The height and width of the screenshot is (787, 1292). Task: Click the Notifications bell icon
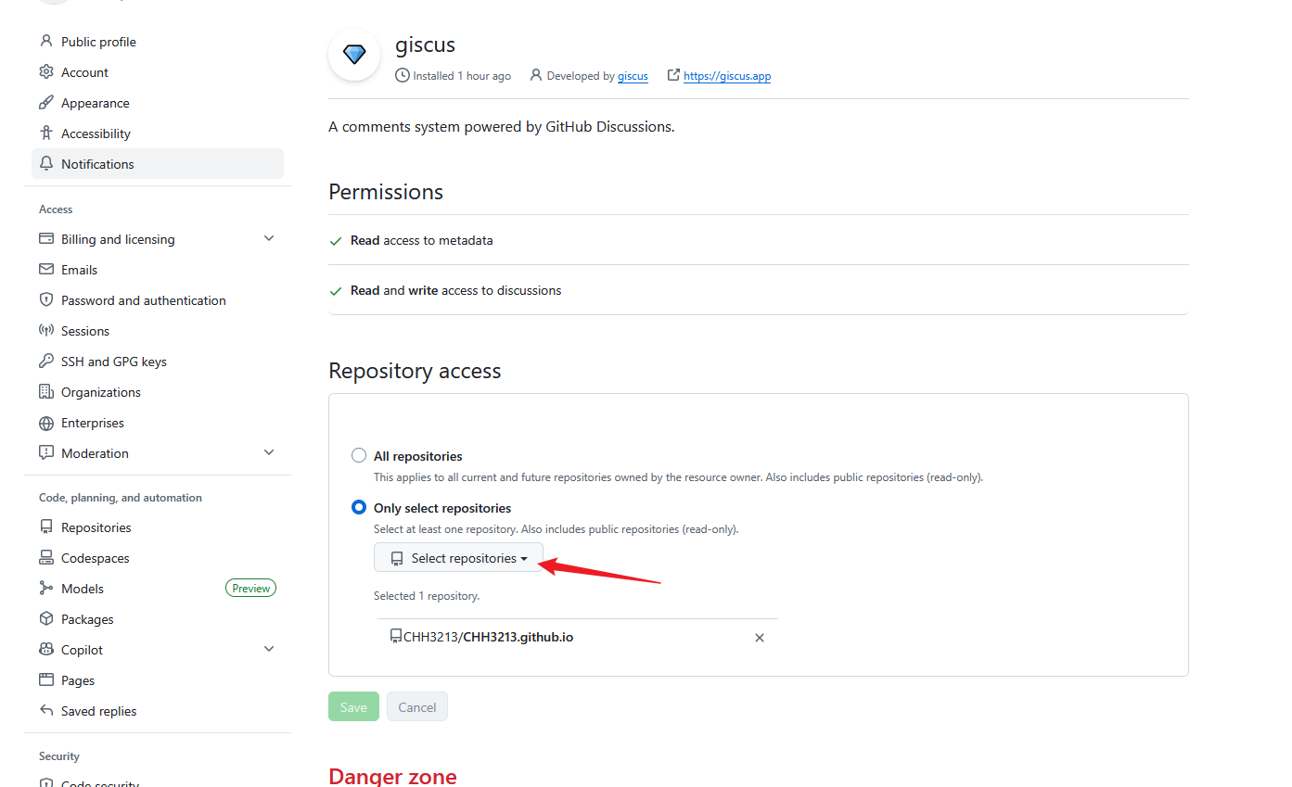(46, 164)
